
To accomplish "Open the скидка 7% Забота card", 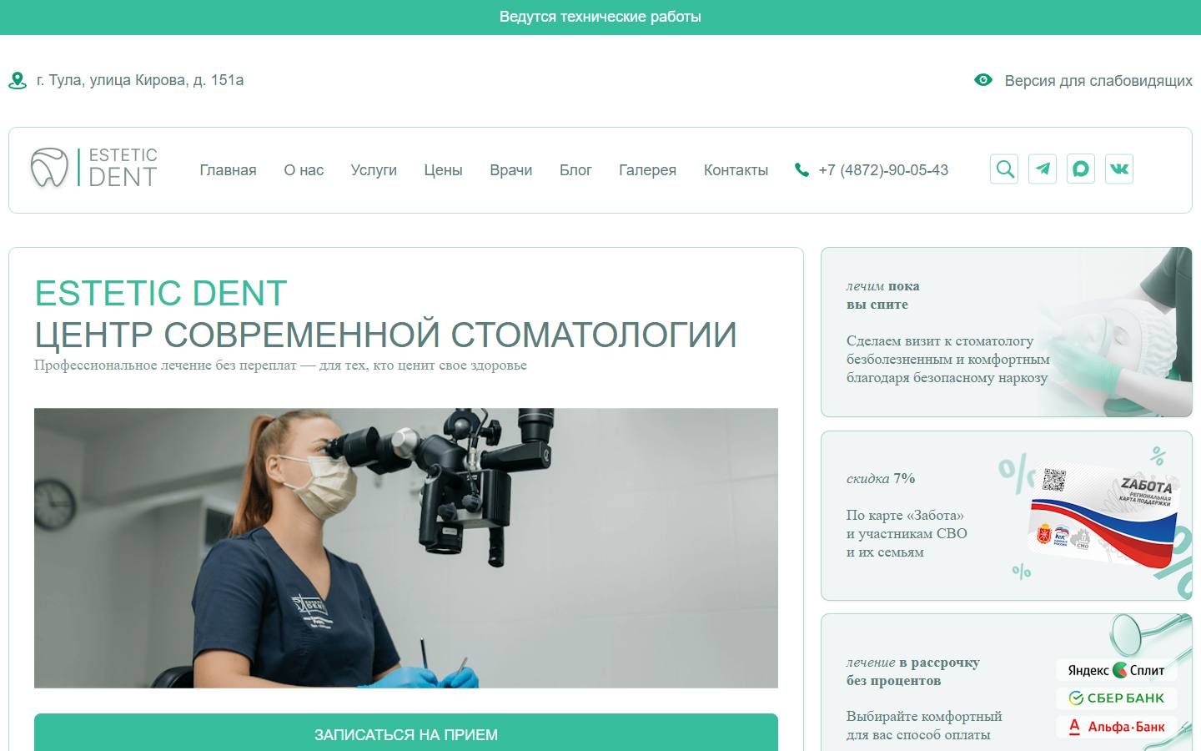I will (1007, 516).
